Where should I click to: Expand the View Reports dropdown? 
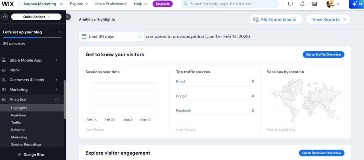328,19
